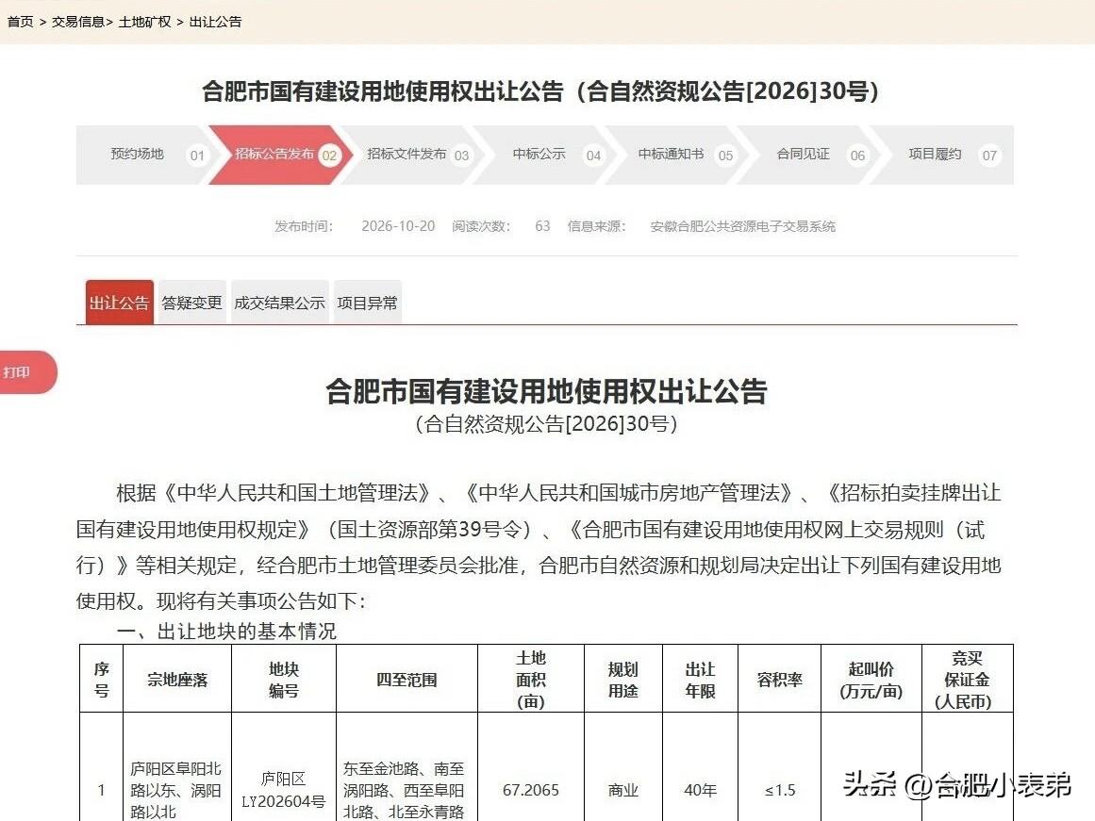The width and height of the screenshot is (1095, 821).
Task: Click source 安徽合肥公共资源电子交易系统
Action: click(x=743, y=226)
